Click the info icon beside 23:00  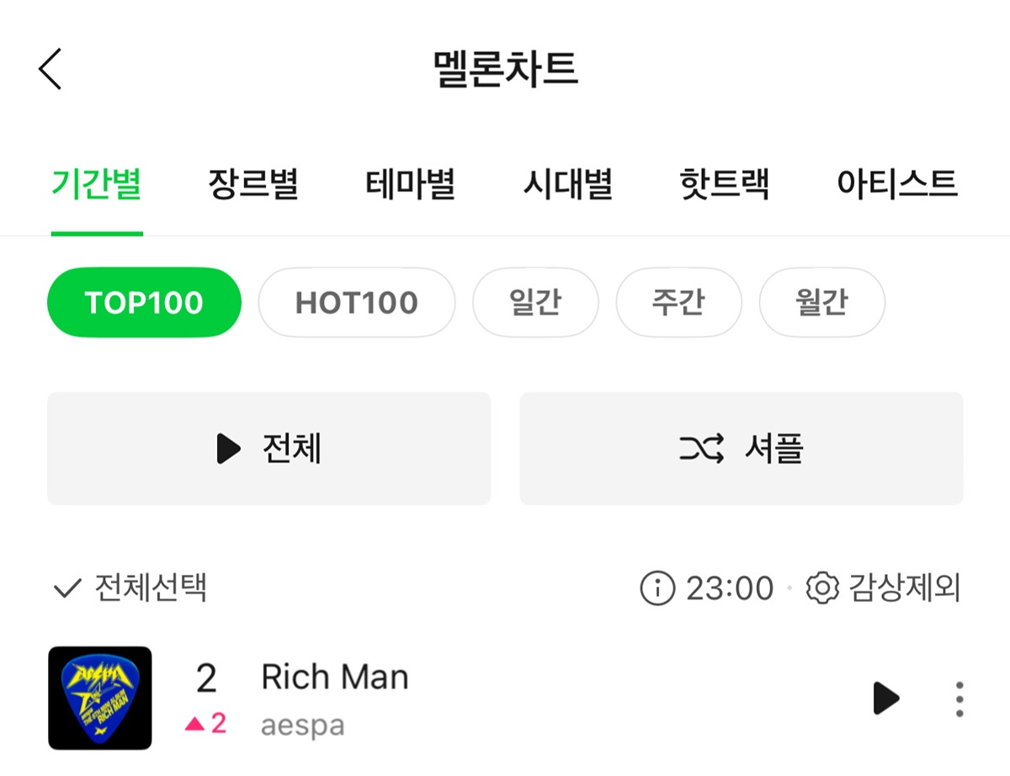pos(657,587)
